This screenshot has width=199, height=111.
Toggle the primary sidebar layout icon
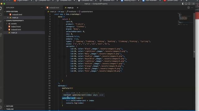coord(183,4)
